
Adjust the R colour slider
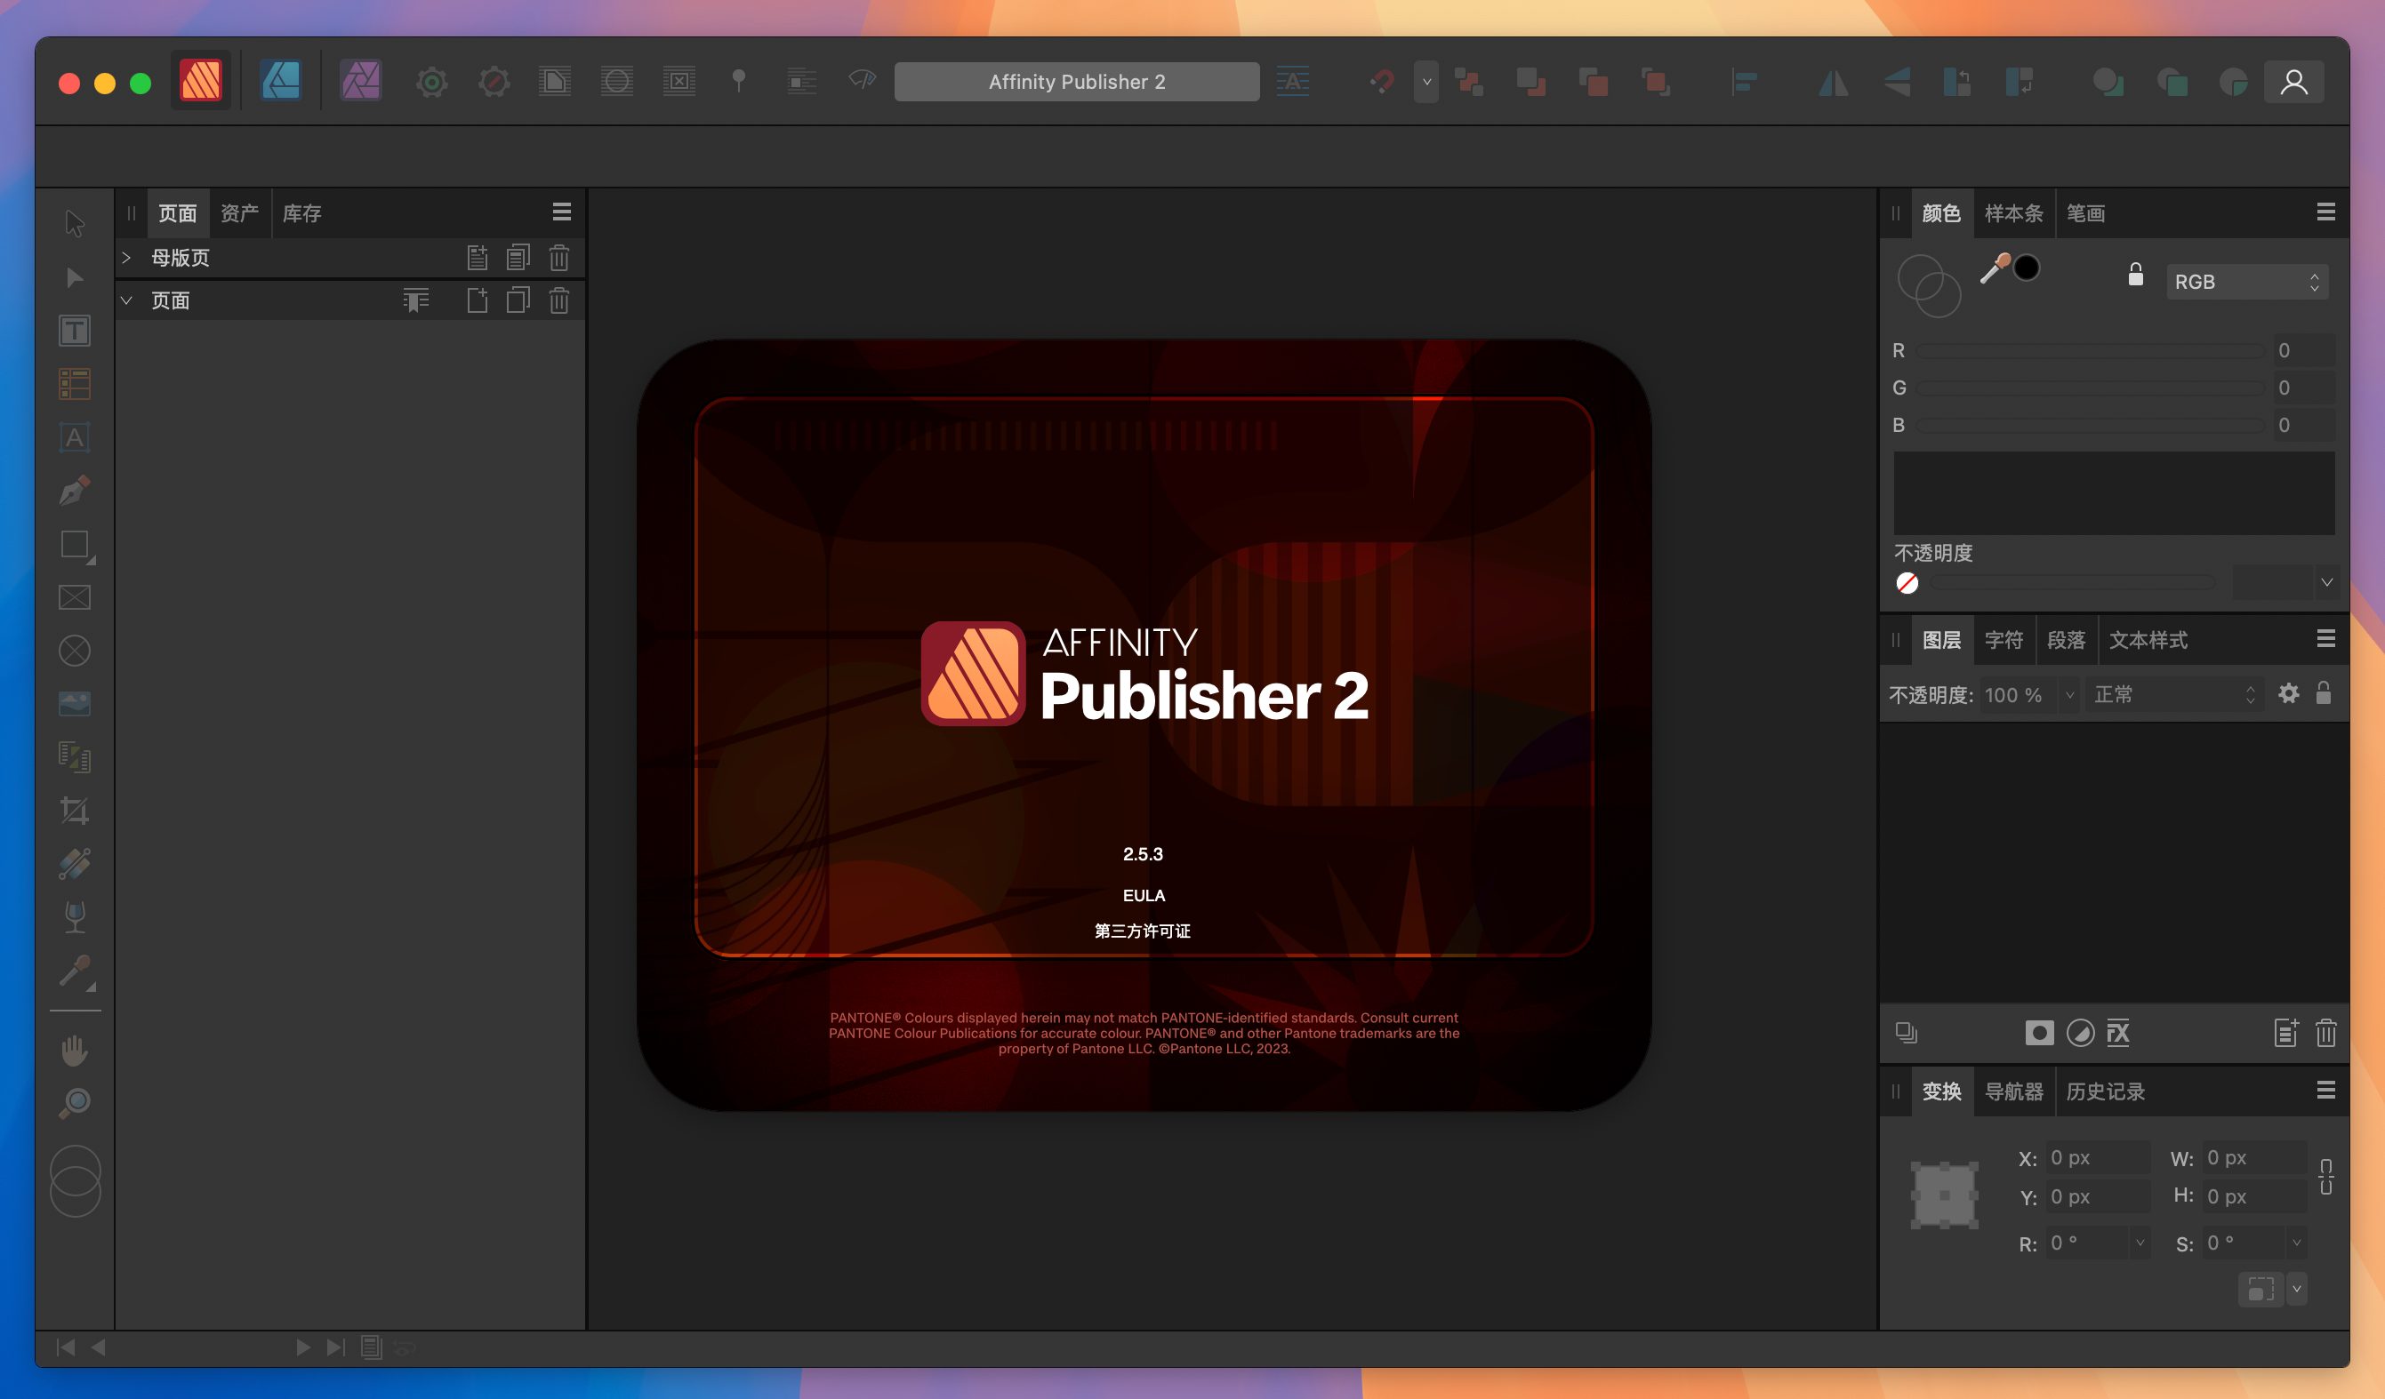click(x=2090, y=351)
